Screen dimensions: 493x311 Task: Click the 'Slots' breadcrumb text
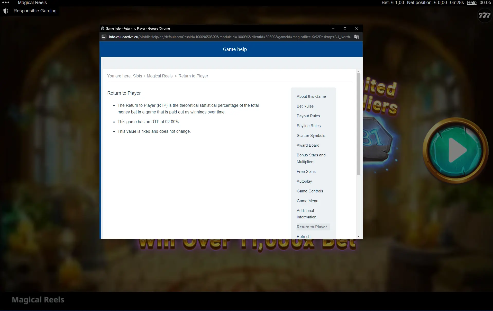(x=137, y=76)
